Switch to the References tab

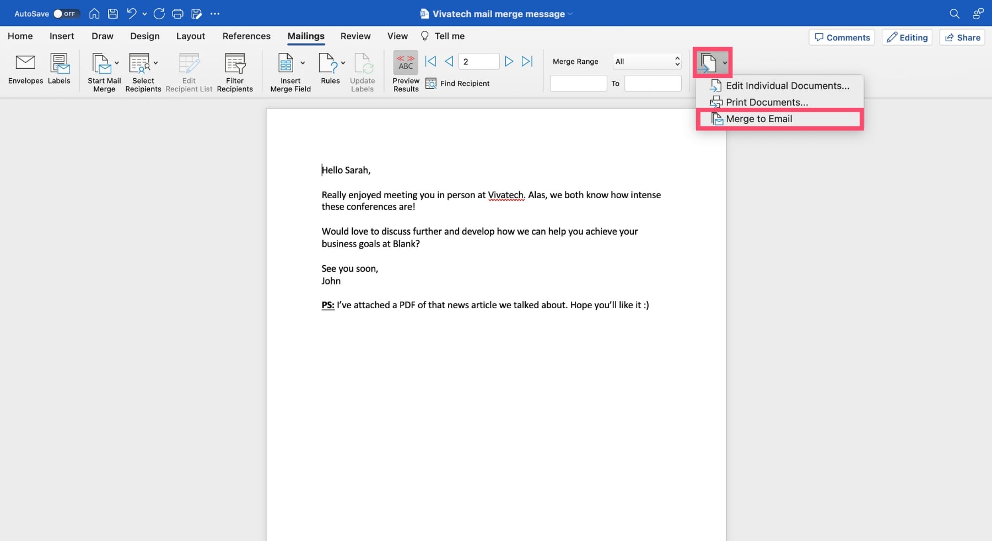point(246,36)
